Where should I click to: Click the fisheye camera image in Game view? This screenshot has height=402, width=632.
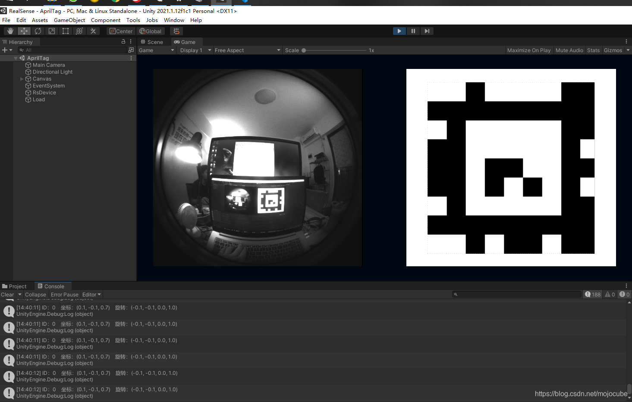click(258, 168)
